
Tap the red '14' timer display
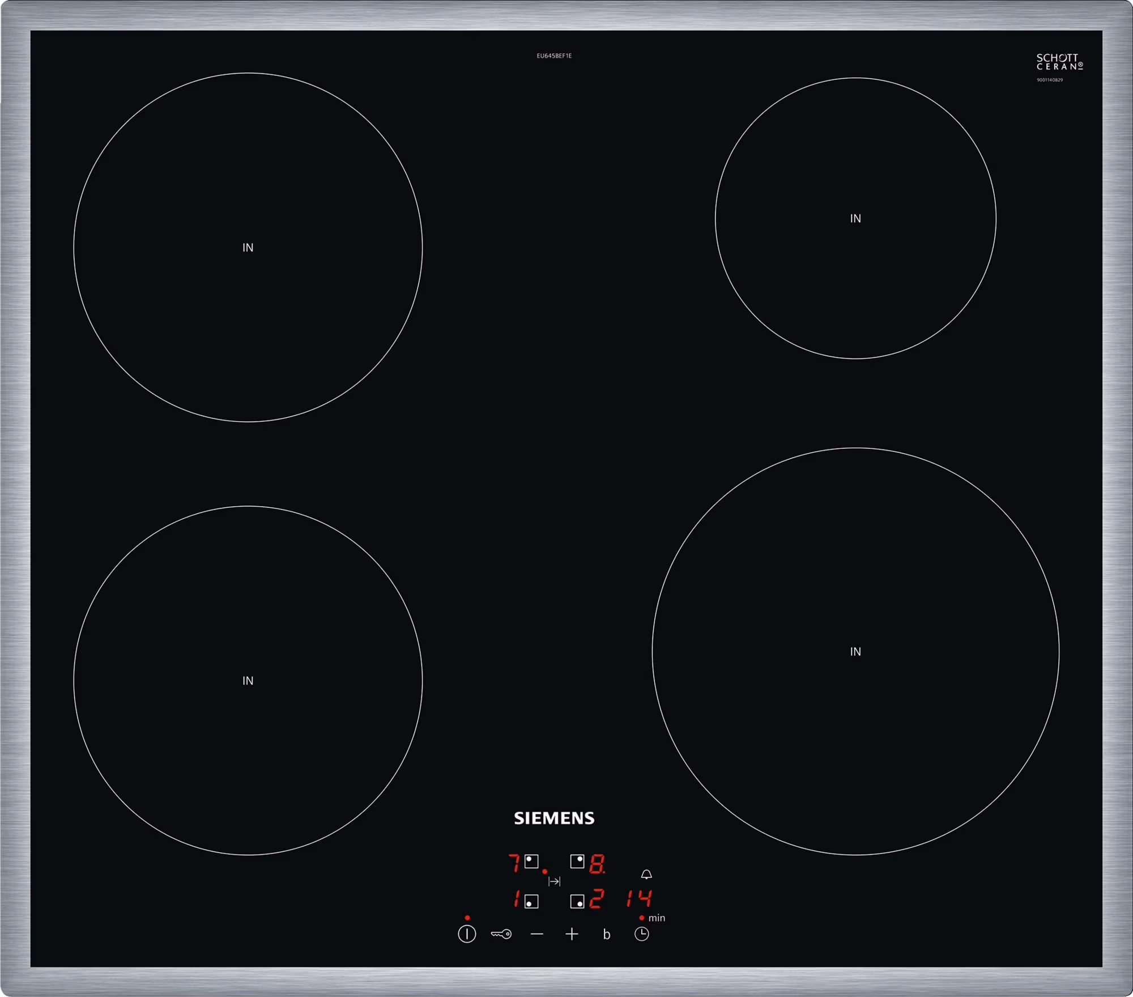(639, 898)
